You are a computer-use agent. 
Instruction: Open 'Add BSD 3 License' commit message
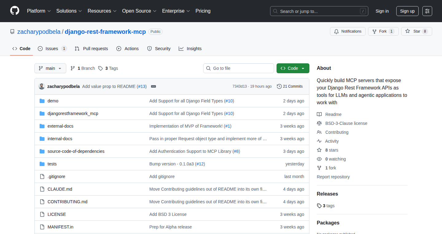tap(168, 214)
